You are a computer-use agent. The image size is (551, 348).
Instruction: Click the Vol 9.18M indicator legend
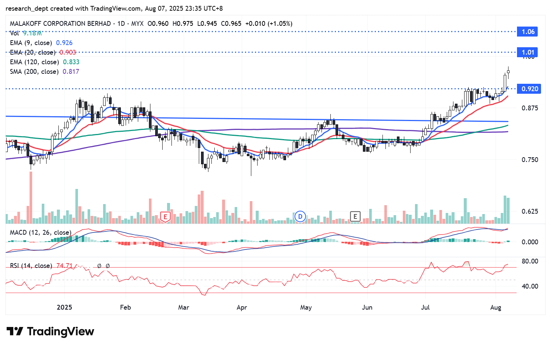click(25, 33)
